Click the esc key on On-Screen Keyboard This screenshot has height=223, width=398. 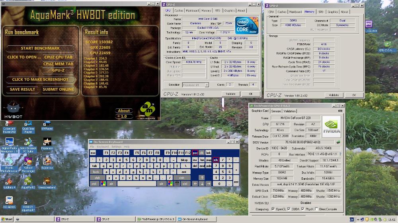point(93,153)
